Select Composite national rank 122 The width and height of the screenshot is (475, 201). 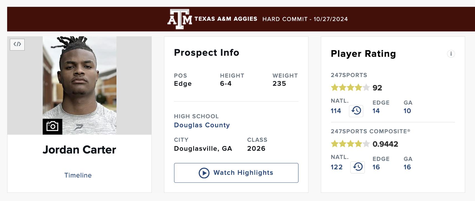[337, 167]
